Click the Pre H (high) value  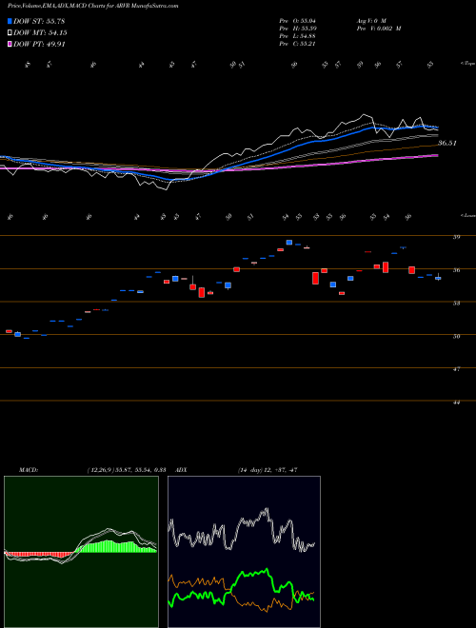click(299, 29)
